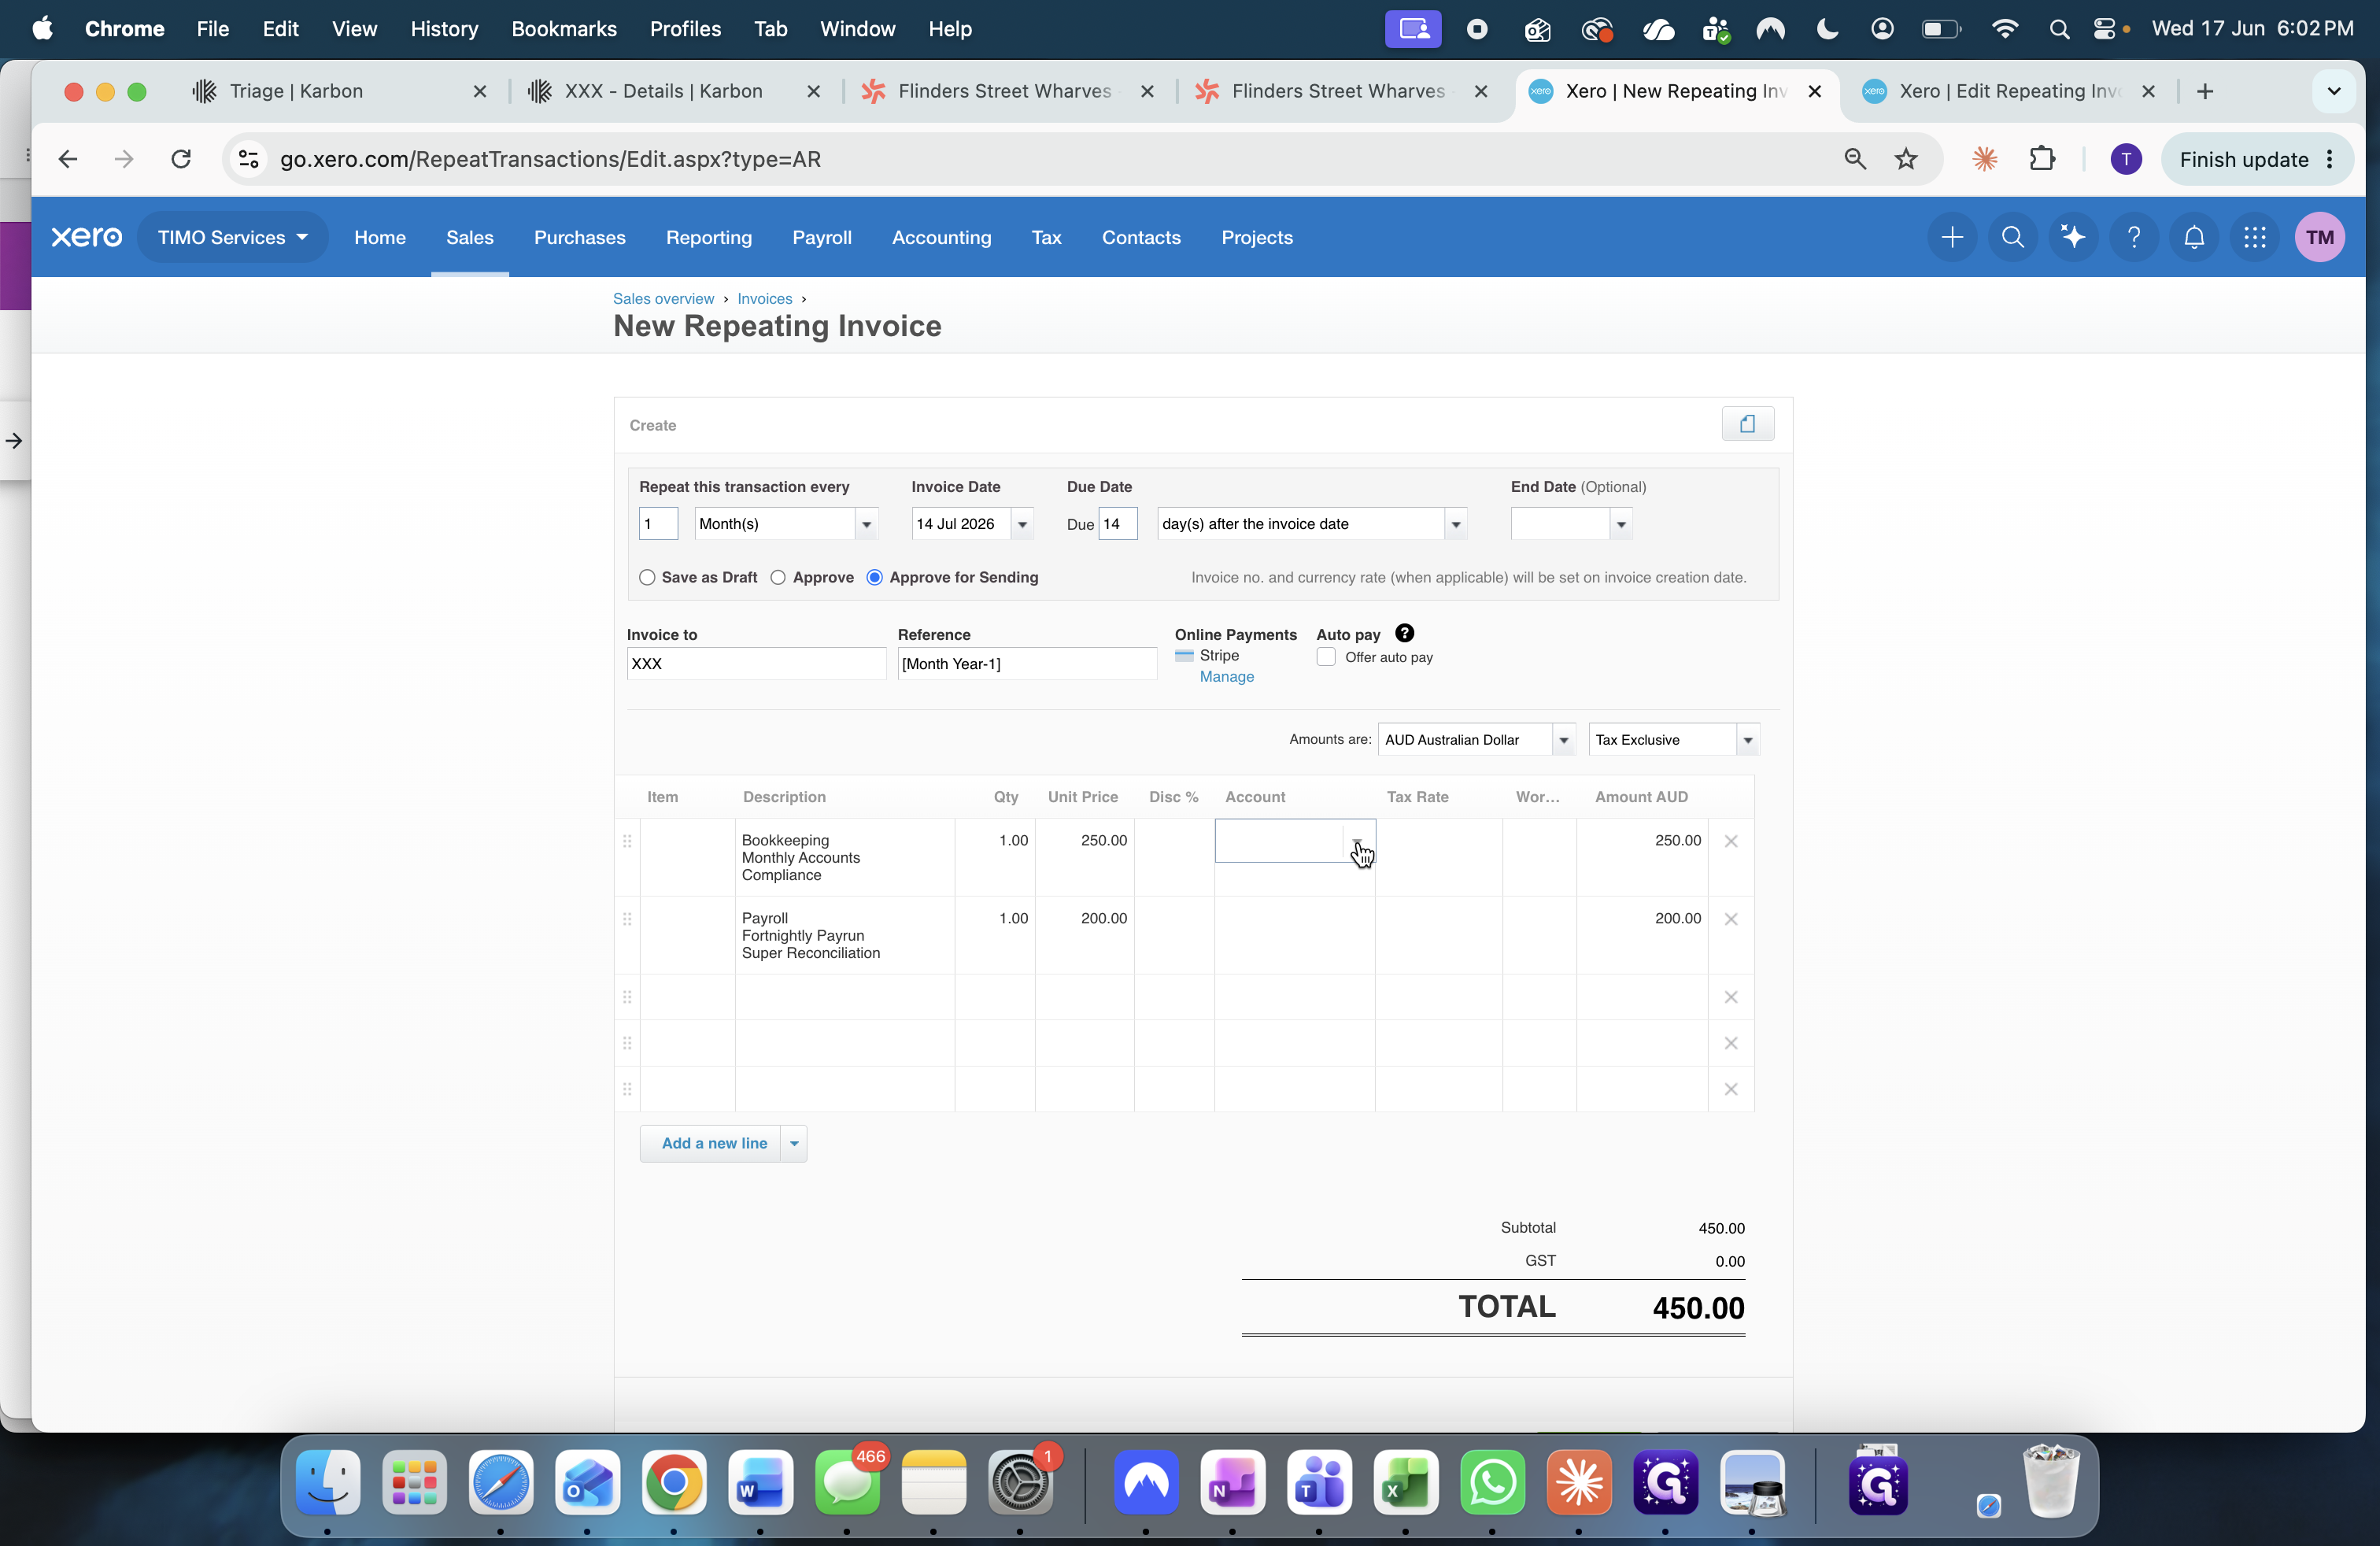Open Microsoft Excel from the dock

1405,1482
